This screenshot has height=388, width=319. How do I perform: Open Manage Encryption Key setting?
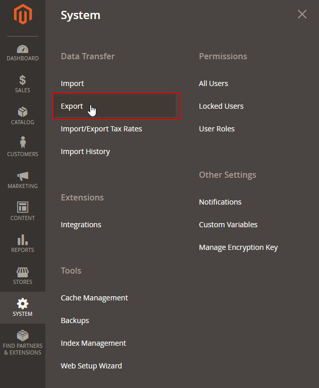pos(238,247)
